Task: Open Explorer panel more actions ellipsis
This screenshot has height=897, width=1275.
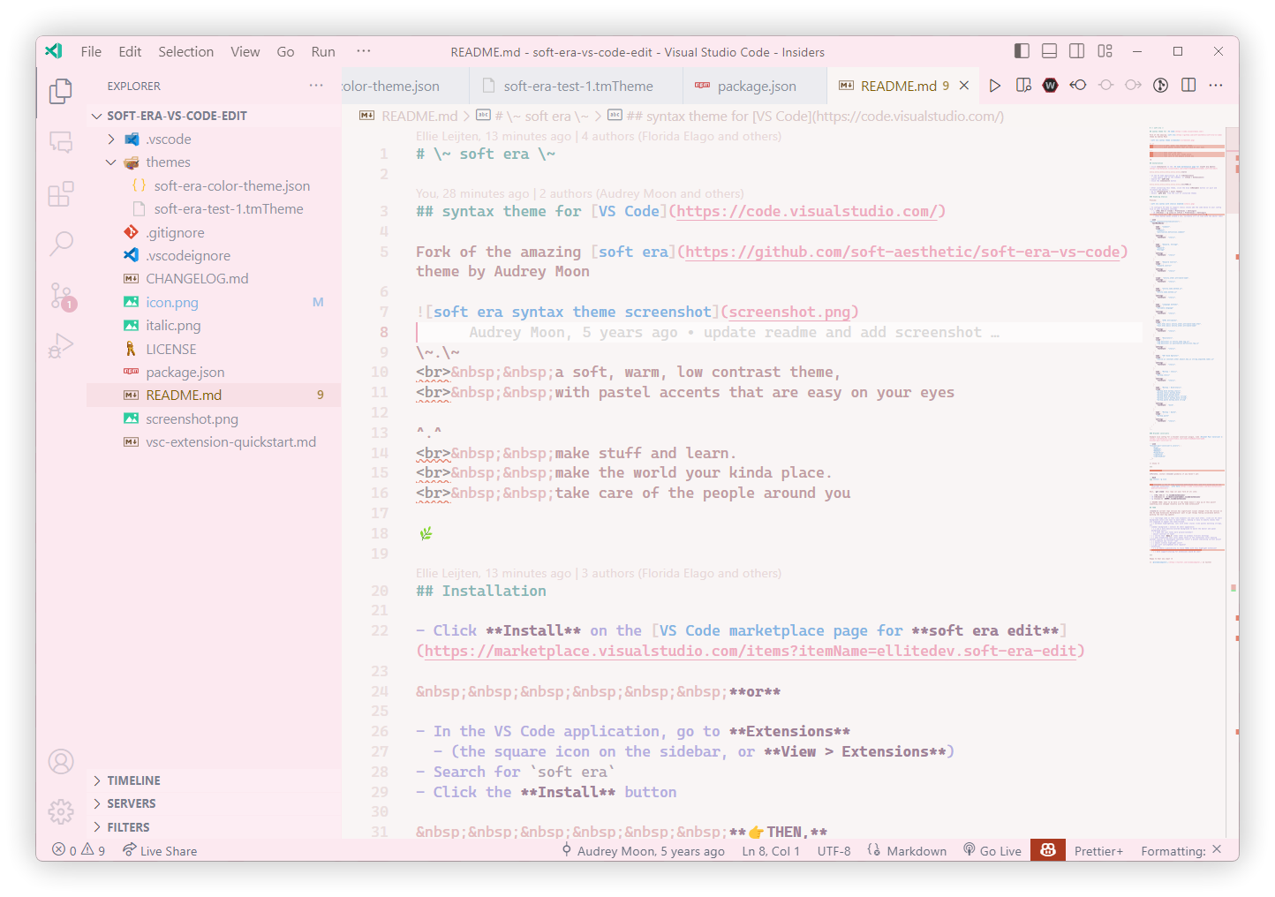Action: point(316,86)
